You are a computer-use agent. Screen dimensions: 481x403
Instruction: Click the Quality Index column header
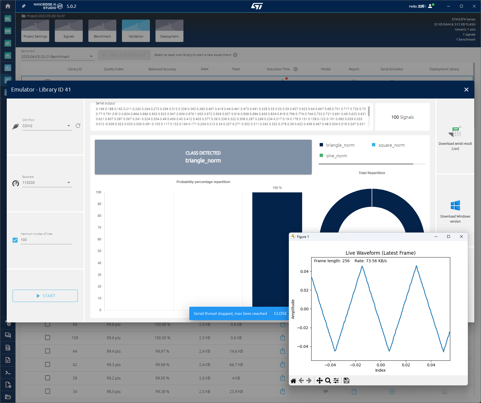(114, 69)
